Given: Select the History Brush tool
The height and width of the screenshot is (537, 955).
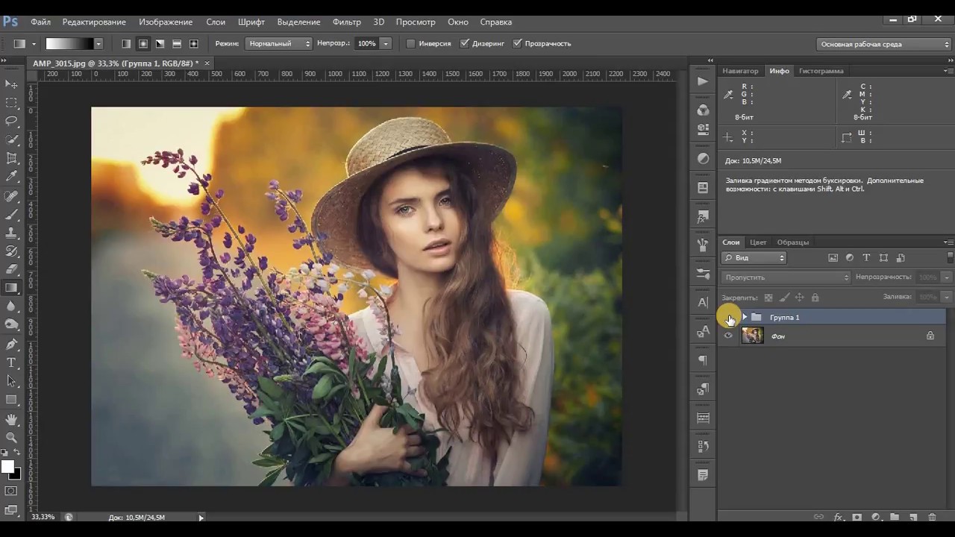Looking at the screenshot, I should click(11, 251).
